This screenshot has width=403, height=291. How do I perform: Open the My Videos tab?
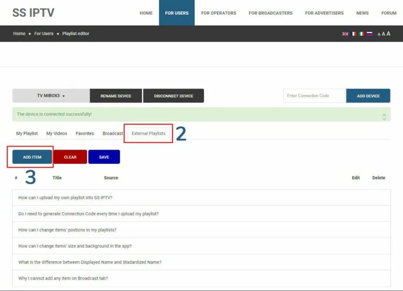point(57,133)
